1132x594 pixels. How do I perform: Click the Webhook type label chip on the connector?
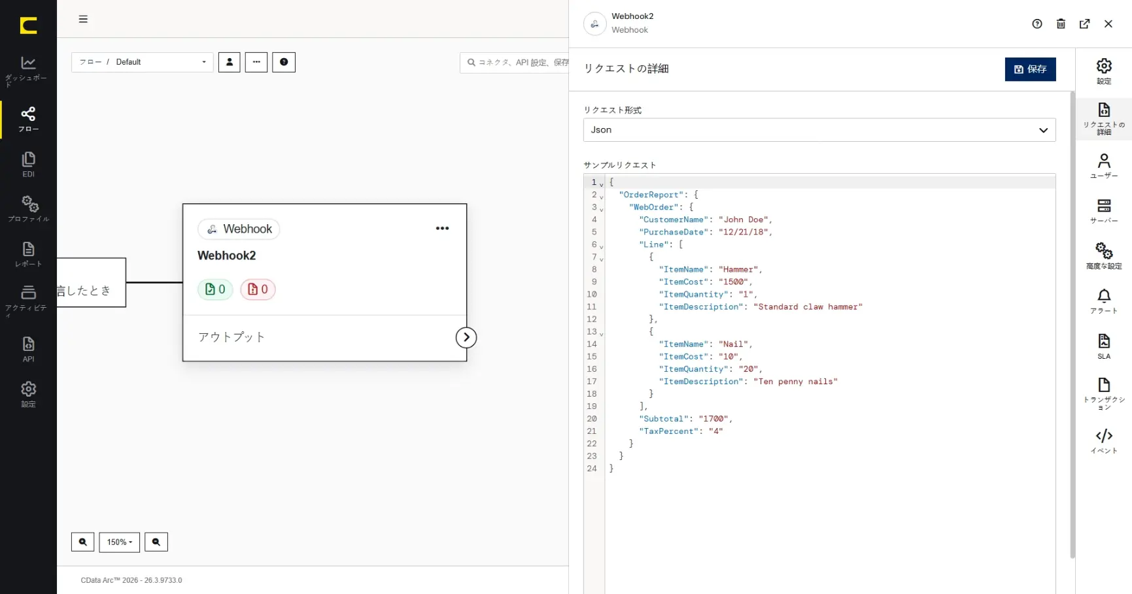(239, 229)
